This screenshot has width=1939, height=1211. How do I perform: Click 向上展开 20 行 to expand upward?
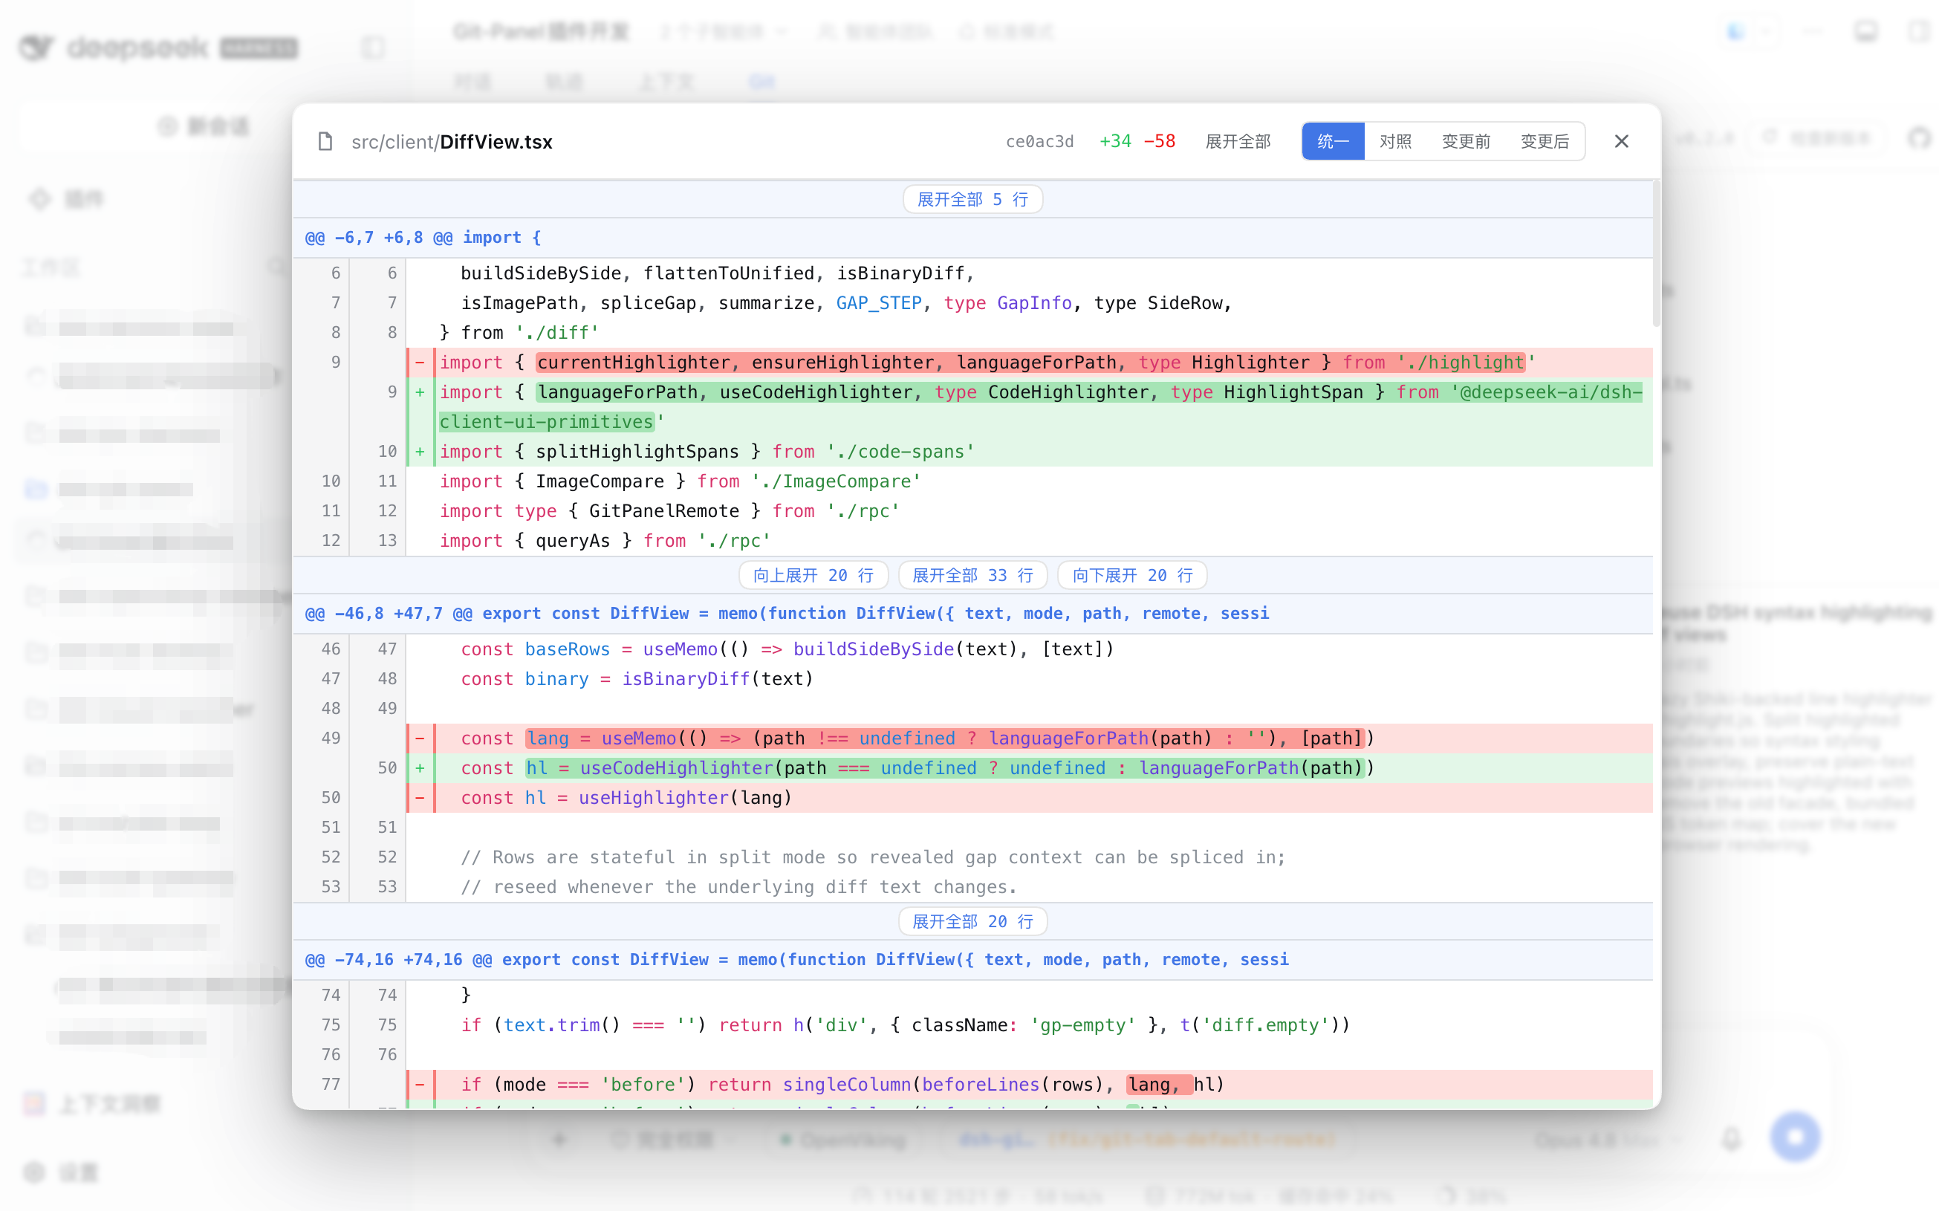(813, 575)
